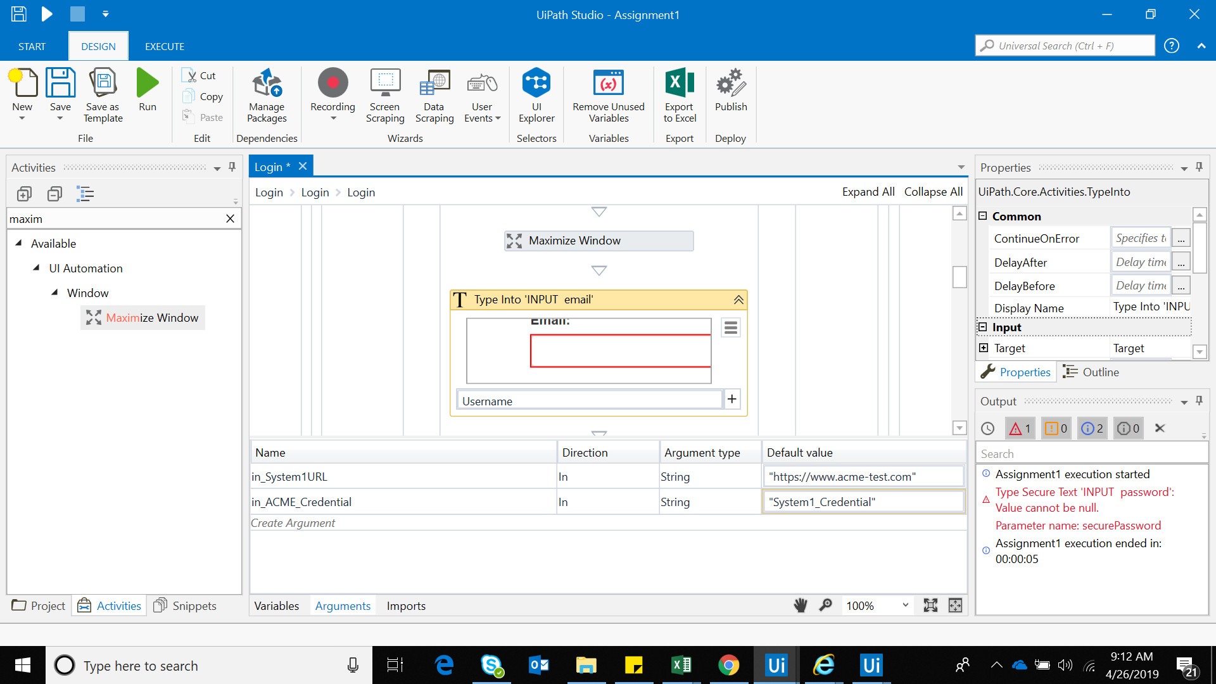Click the Output panel search field

[1089, 453]
